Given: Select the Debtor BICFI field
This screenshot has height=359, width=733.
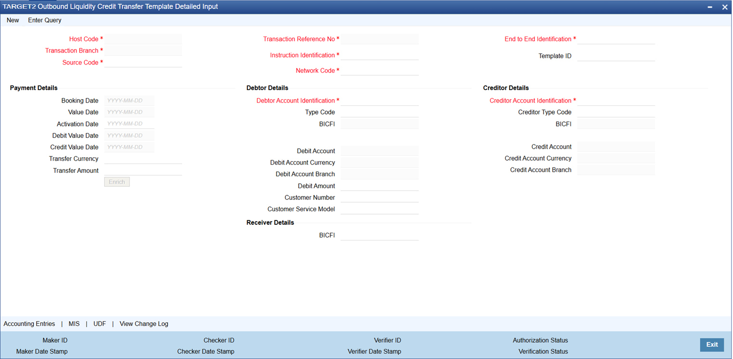Looking at the screenshot, I should tap(380, 124).
